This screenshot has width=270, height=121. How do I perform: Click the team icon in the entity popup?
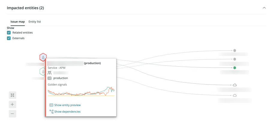click(50, 73)
